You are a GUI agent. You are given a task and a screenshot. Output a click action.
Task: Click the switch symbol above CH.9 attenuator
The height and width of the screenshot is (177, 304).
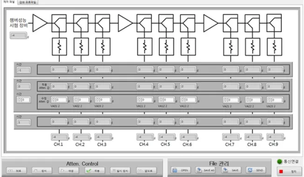[274, 23]
